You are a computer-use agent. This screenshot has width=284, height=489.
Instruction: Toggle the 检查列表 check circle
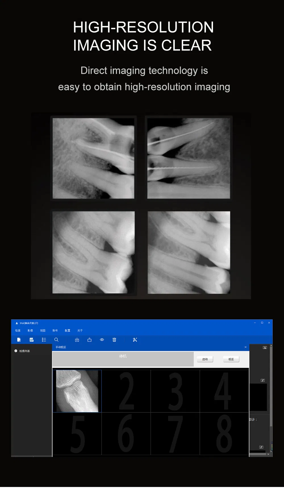(x=16, y=351)
